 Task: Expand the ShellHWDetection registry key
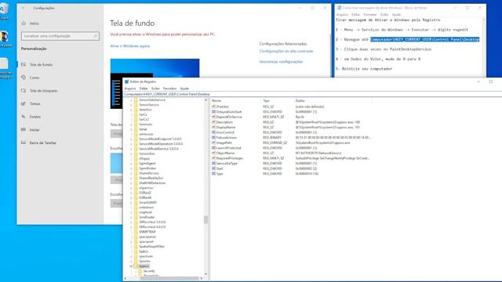[x=131, y=183]
